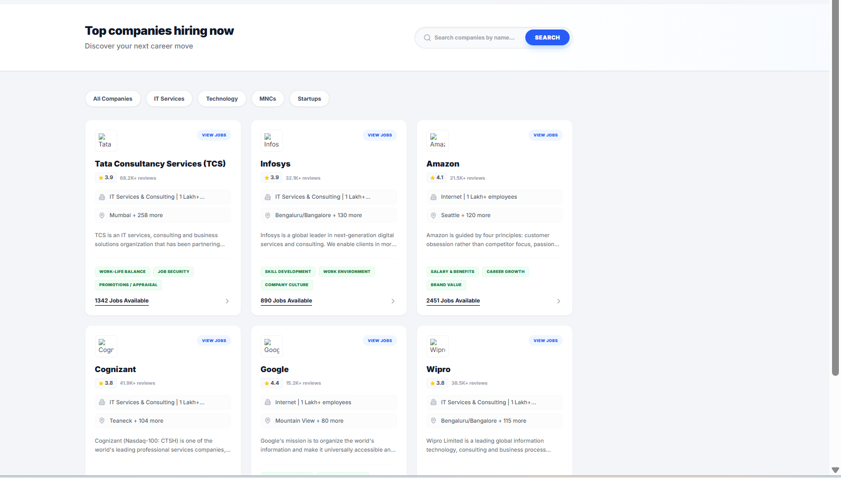Click the star rating icon on Wipro card
Image resolution: width=841 pixels, height=478 pixels.
pyautogui.click(x=433, y=384)
